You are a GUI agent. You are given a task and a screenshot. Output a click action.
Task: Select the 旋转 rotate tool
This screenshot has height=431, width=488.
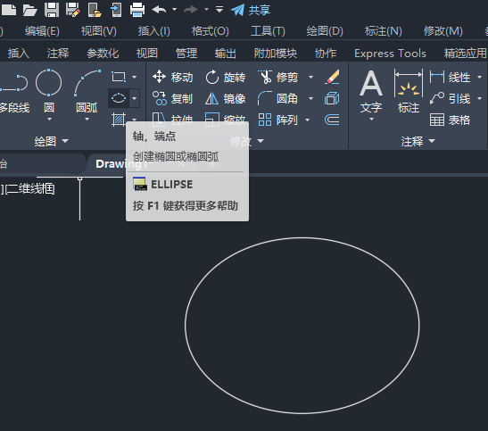226,77
